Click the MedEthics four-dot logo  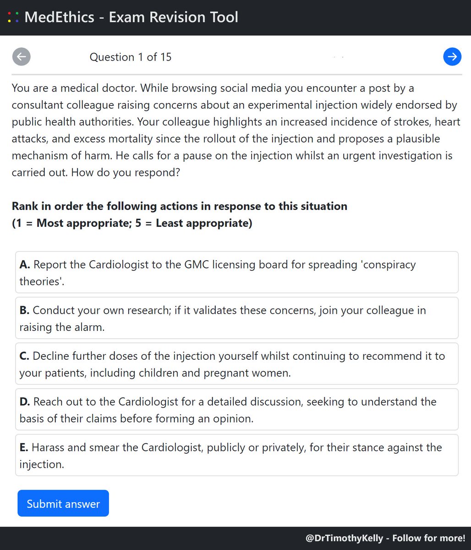[13, 18]
